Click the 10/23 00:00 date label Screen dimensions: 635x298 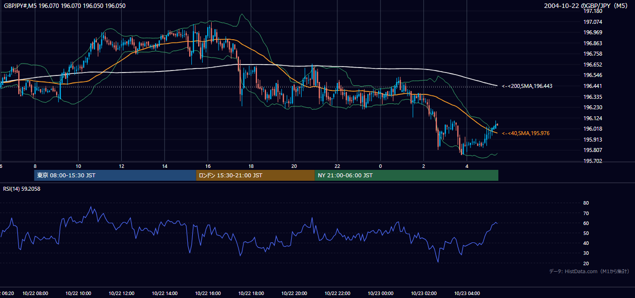(381, 293)
